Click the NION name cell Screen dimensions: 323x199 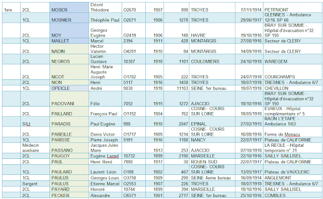pyautogui.click(x=69, y=82)
